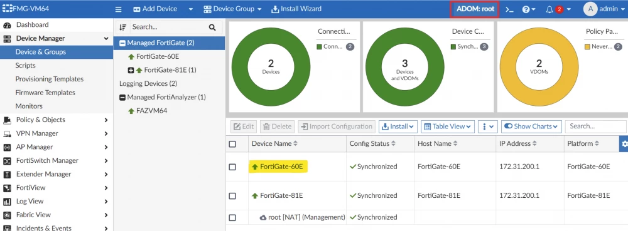Click the Policy & Objects sidebar icon
This screenshot has height=231, width=628.
coord(7,120)
